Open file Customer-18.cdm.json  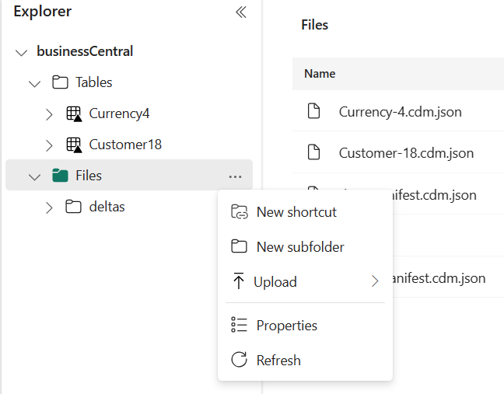pos(406,153)
